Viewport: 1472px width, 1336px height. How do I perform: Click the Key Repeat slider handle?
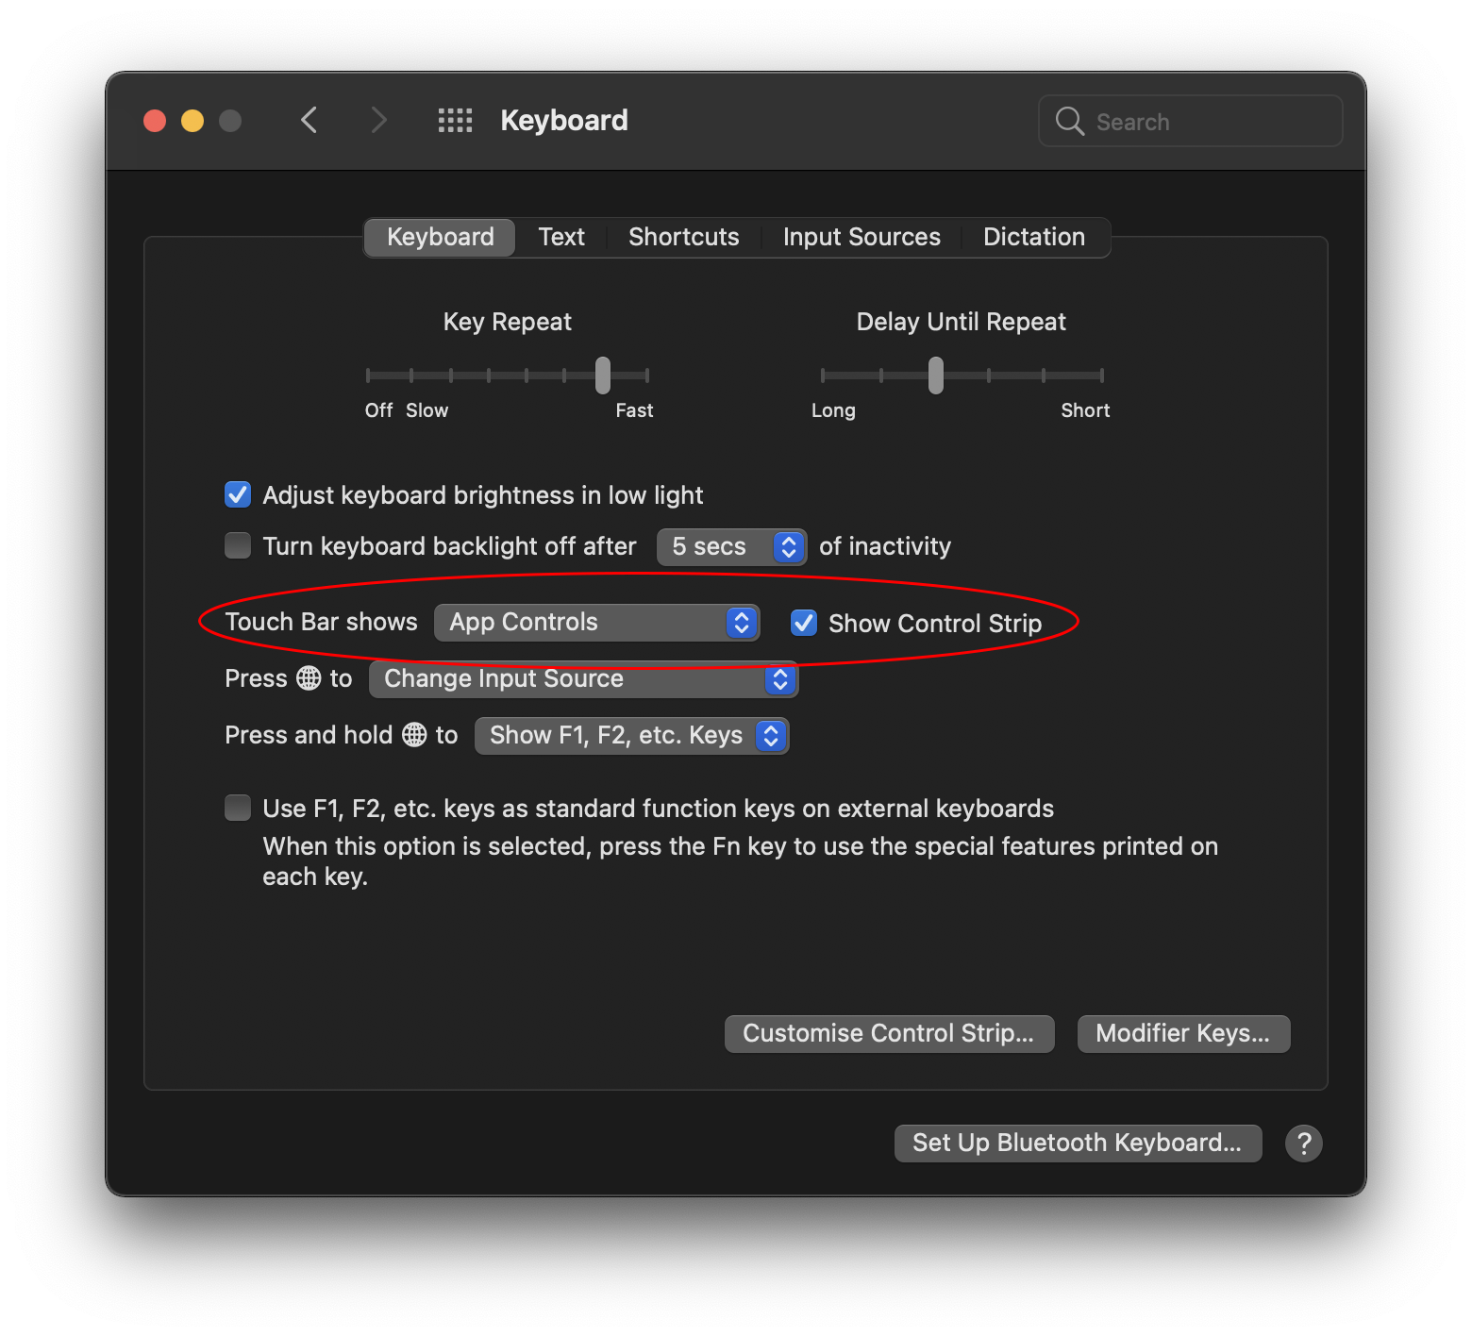coord(603,376)
